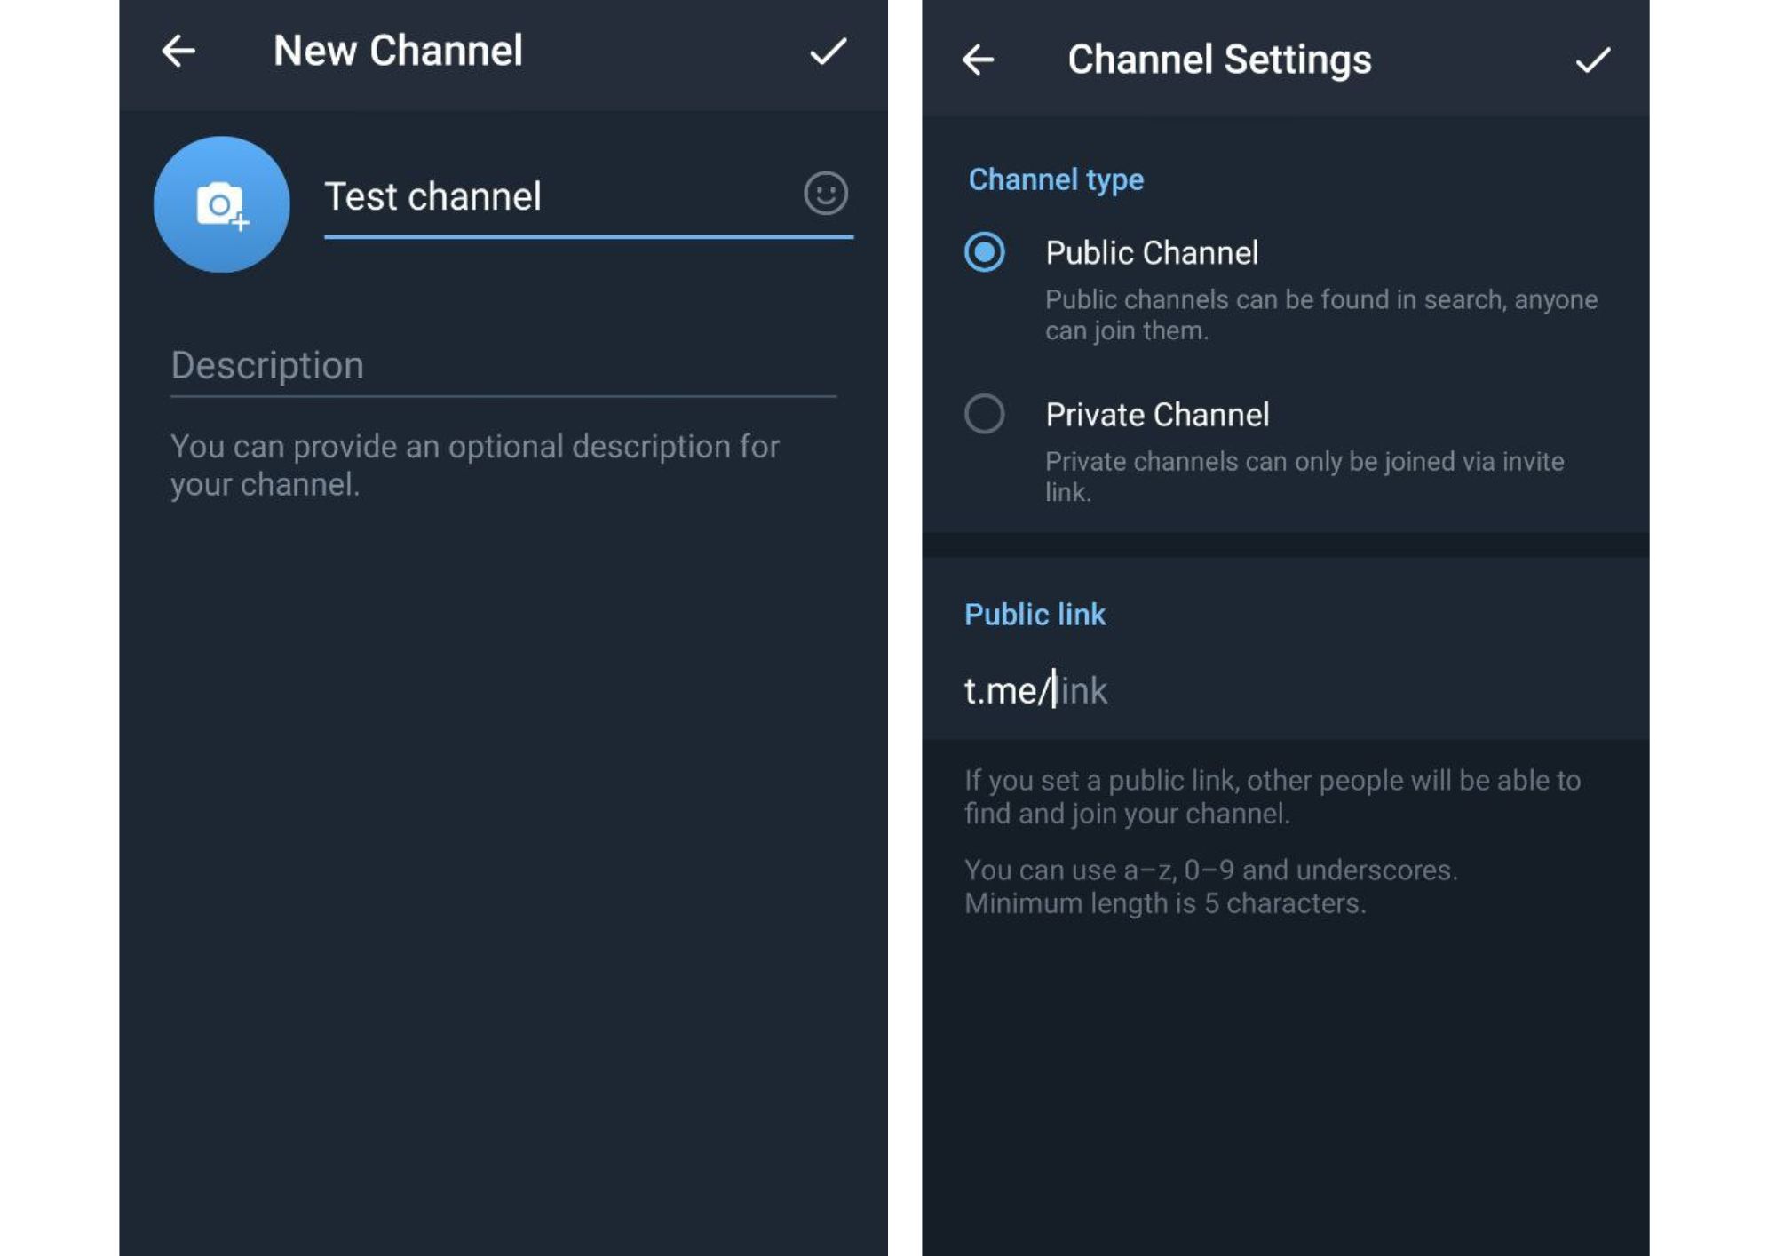Tap the 'Public Channel' option label
This screenshot has width=1776, height=1256.
tap(1151, 253)
